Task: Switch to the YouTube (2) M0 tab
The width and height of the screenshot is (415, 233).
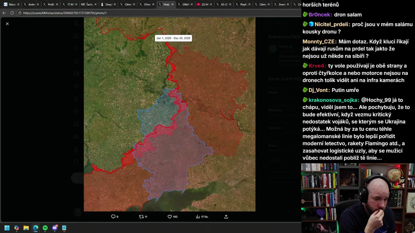Action: point(205,5)
